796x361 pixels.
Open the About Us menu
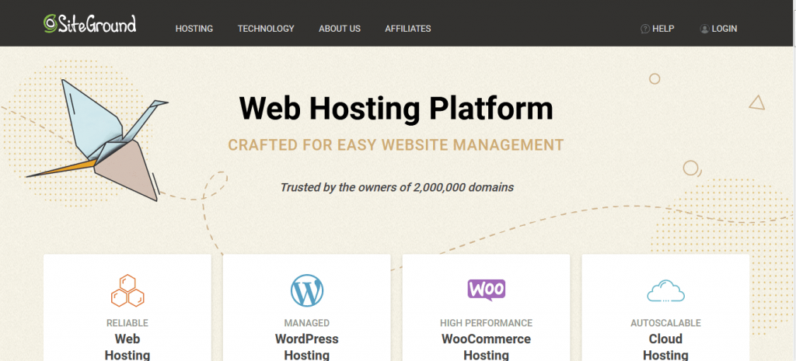click(x=340, y=29)
